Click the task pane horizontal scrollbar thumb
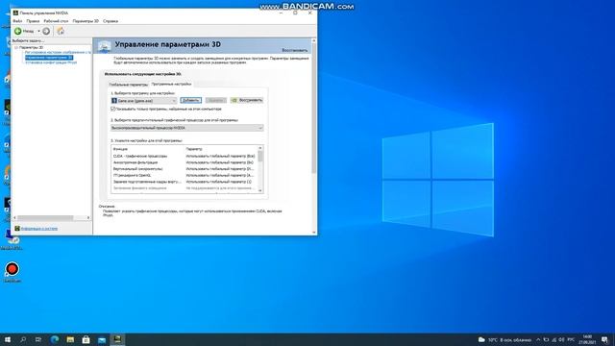 point(45,218)
